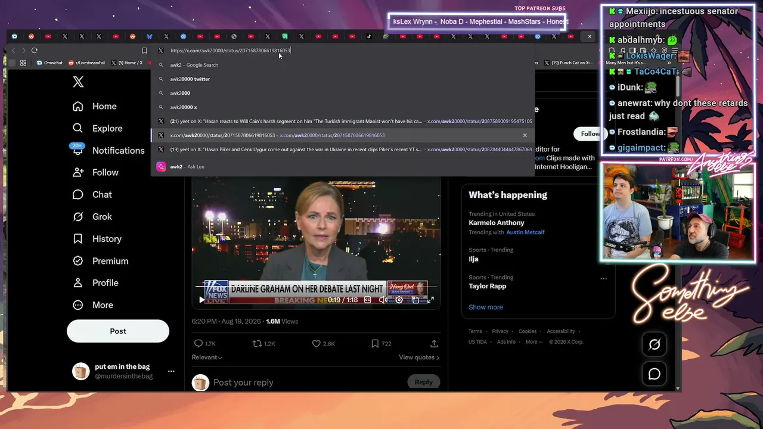The height and width of the screenshot is (429, 763).
Task: Open the murdersinthebag account avatar
Action: click(x=80, y=371)
